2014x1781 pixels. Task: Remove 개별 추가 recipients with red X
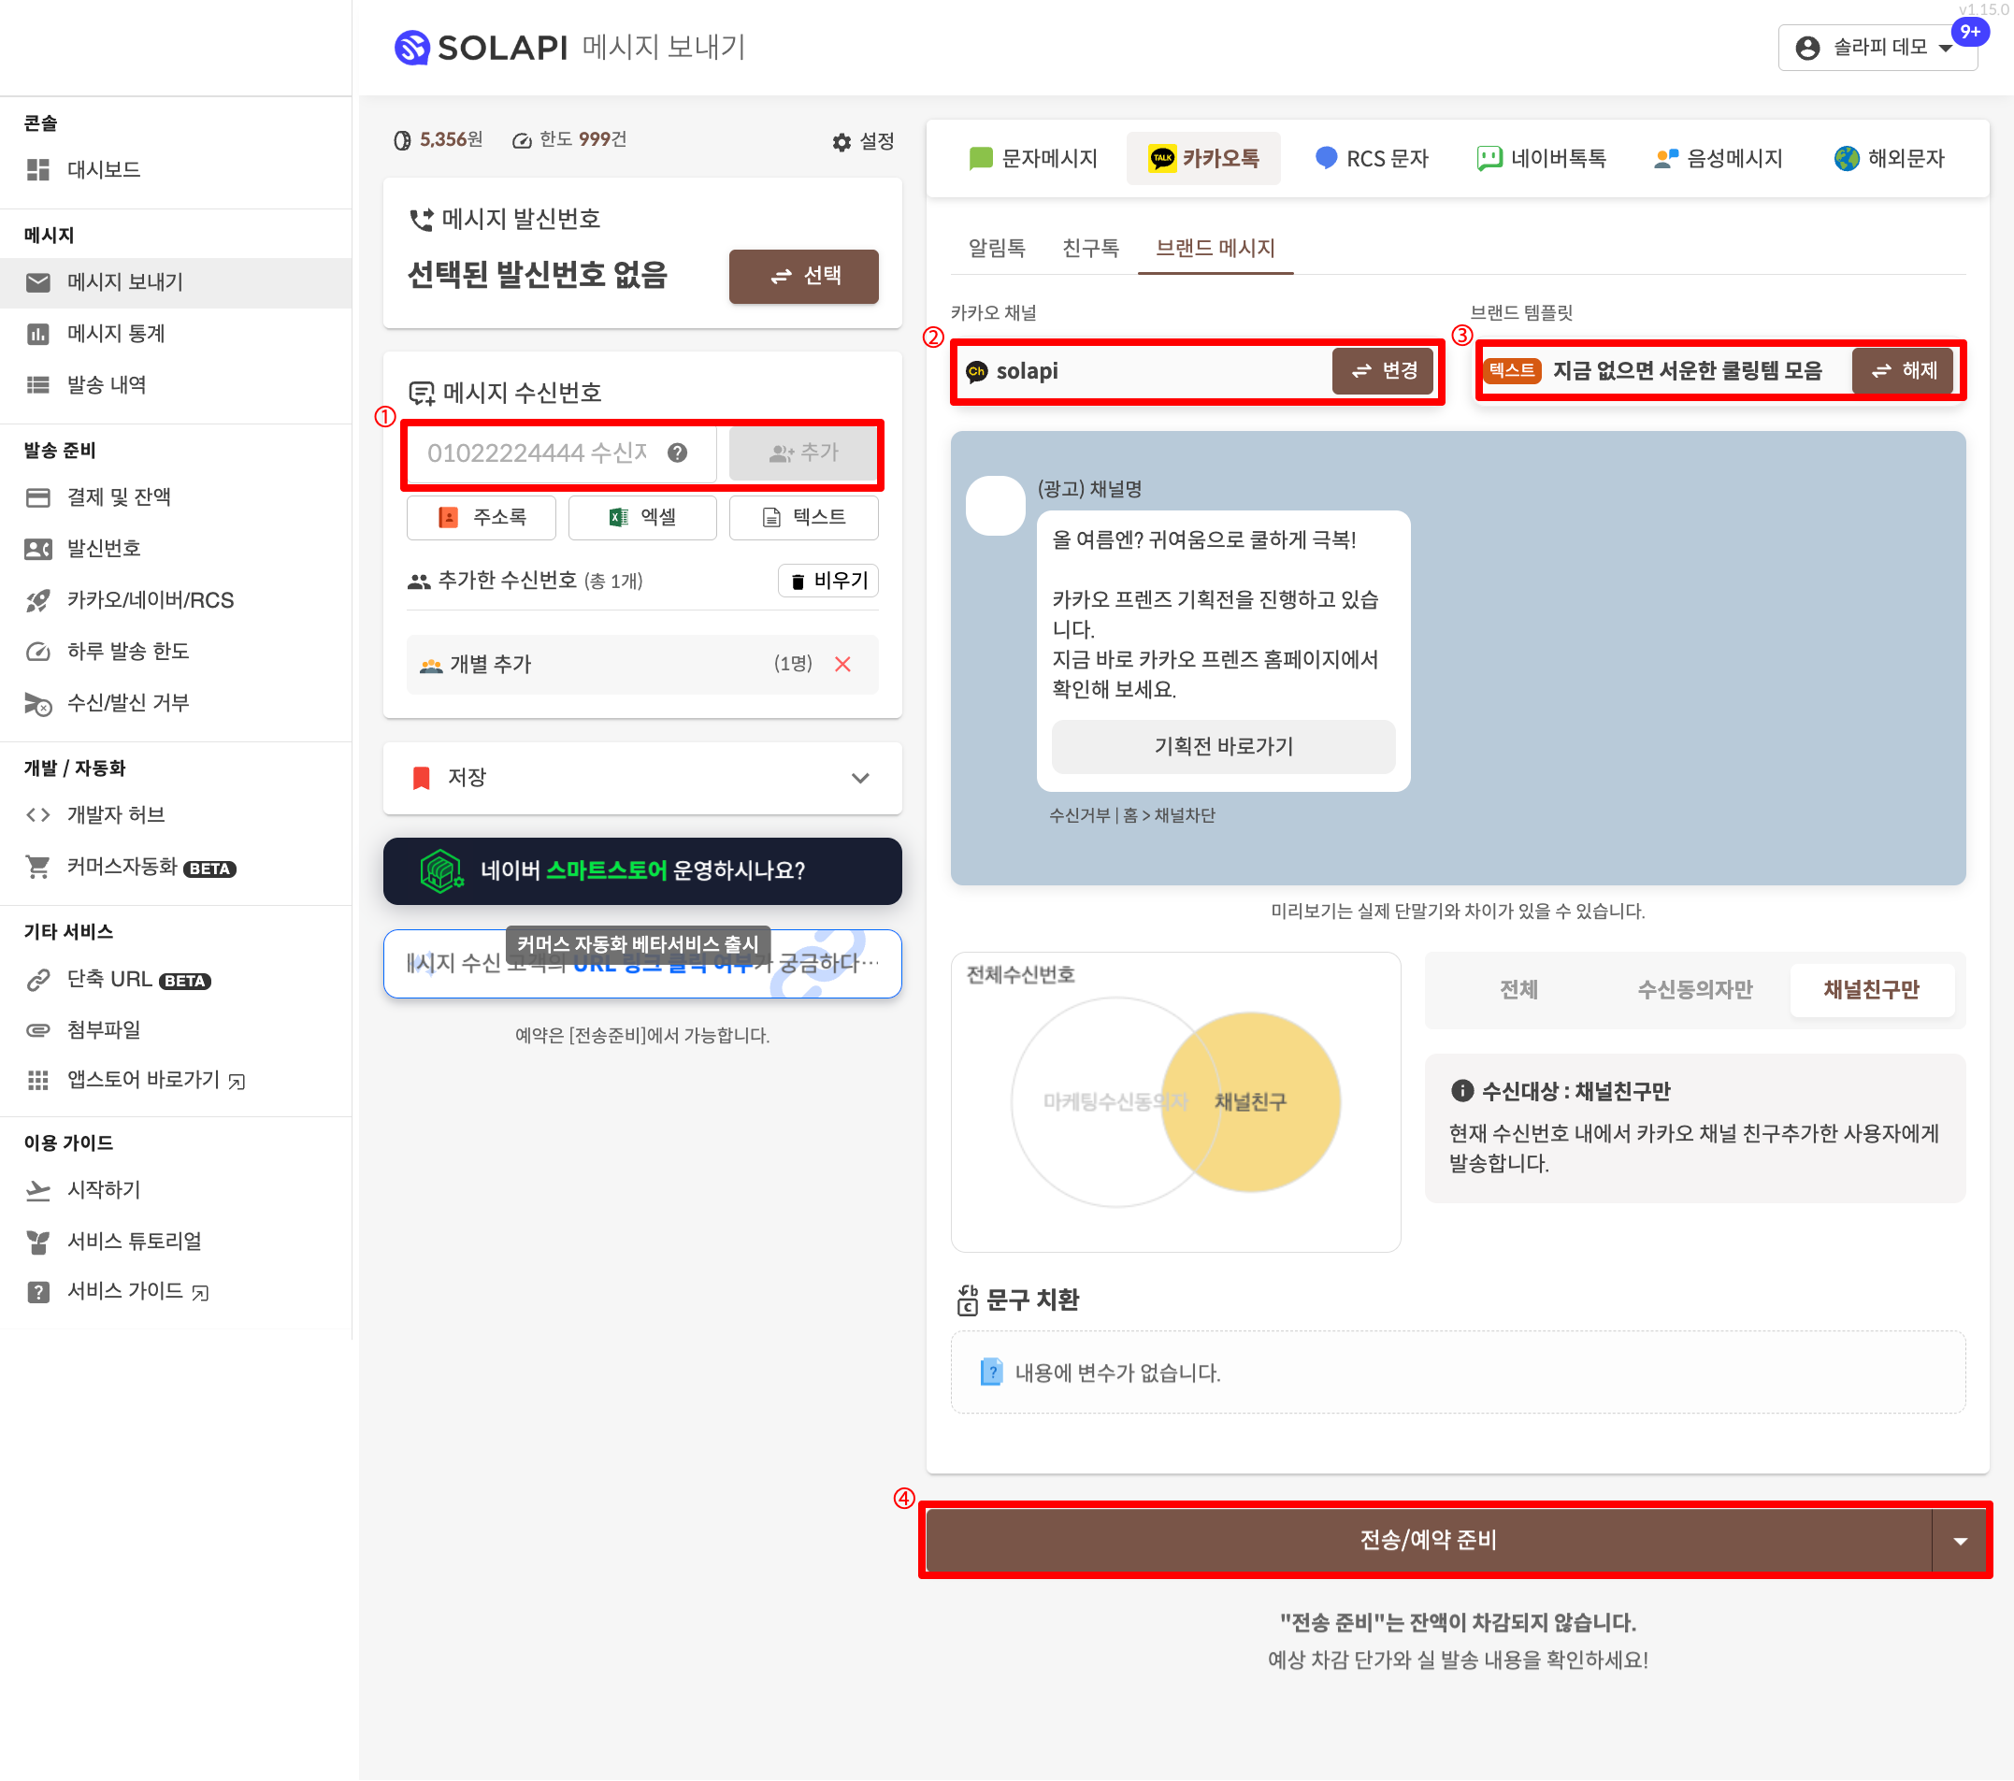point(842,664)
